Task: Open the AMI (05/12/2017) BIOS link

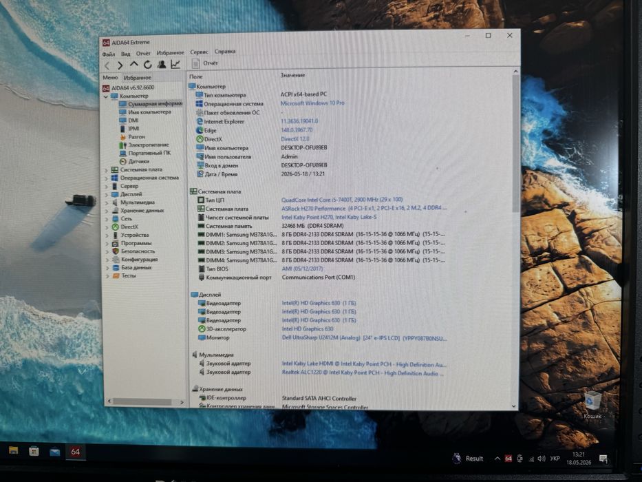Action: (302, 269)
